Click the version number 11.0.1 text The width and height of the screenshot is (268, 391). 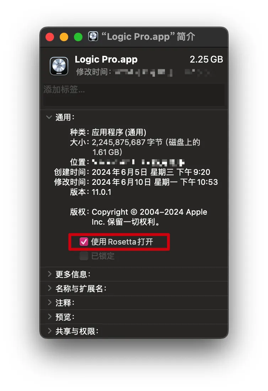pyautogui.click(x=101, y=192)
